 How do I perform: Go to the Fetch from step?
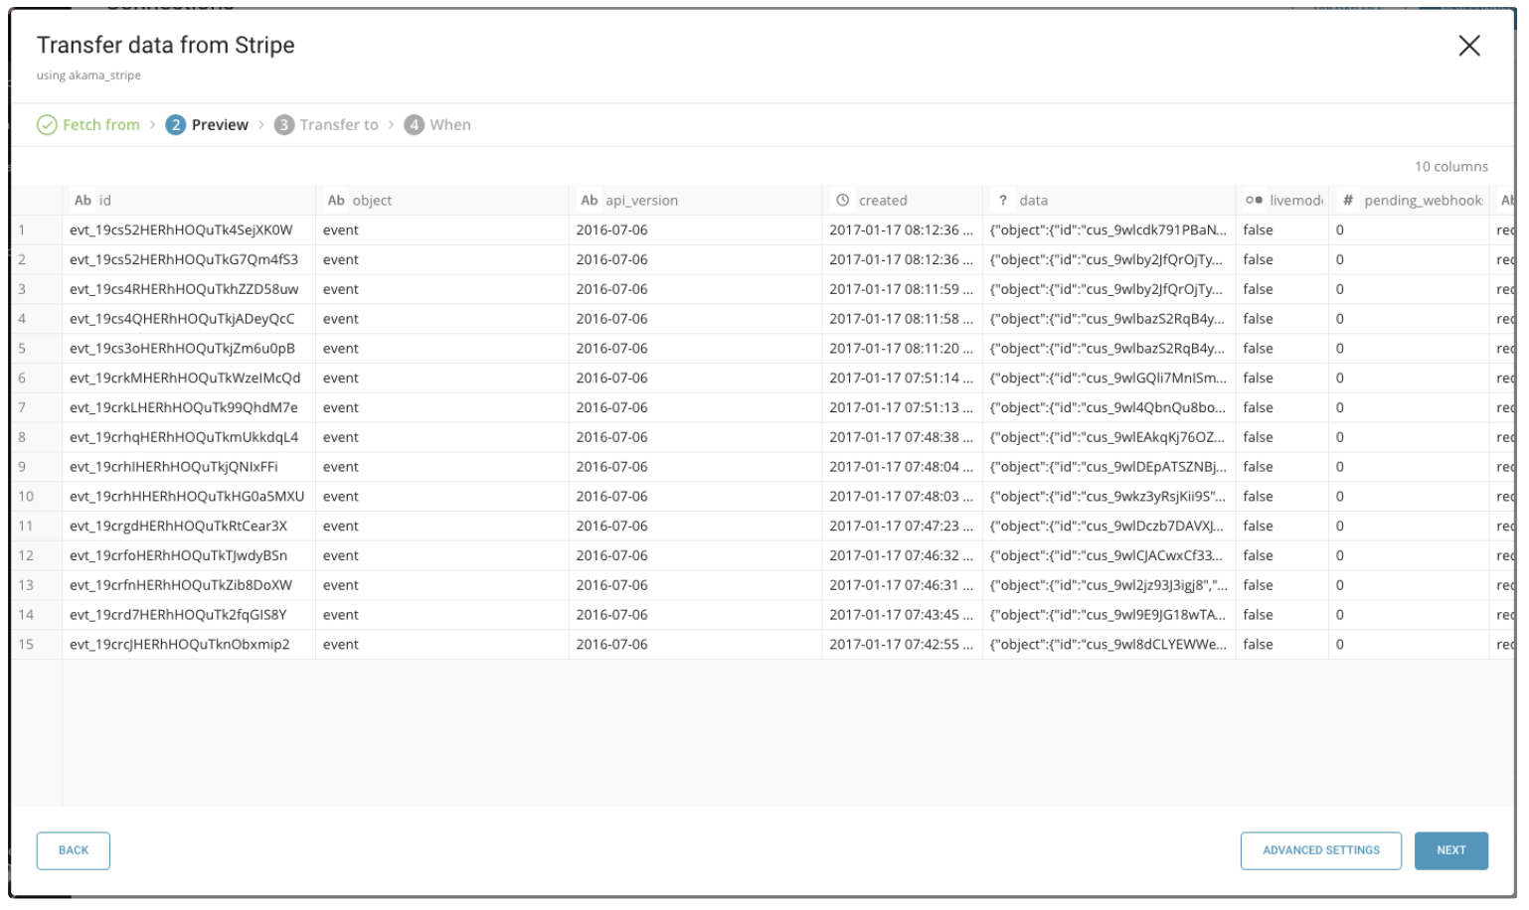point(100,125)
